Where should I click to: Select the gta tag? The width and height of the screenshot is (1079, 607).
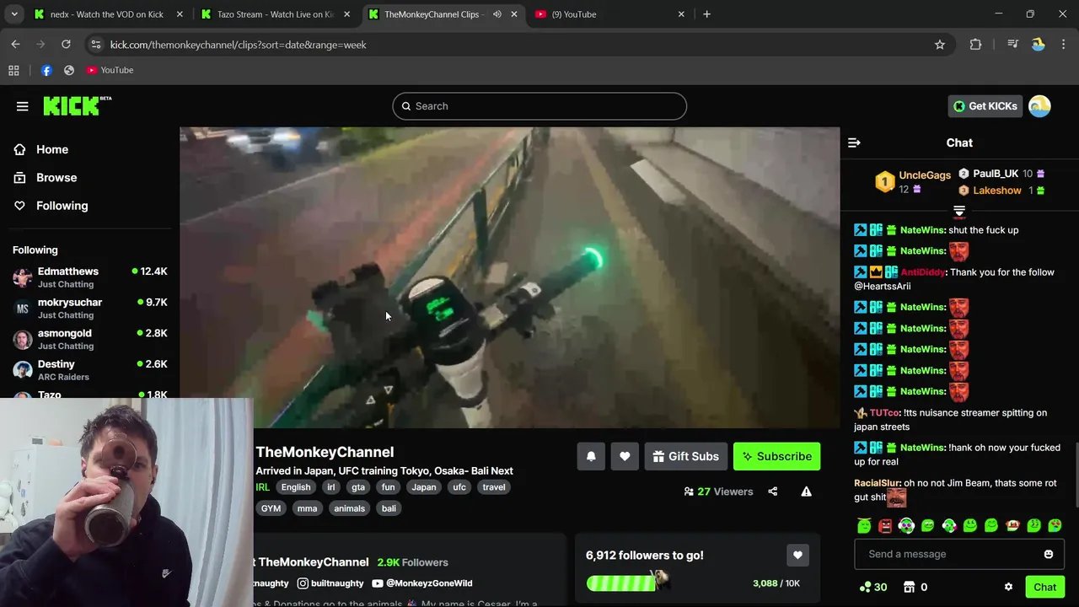tap(358, 487)
